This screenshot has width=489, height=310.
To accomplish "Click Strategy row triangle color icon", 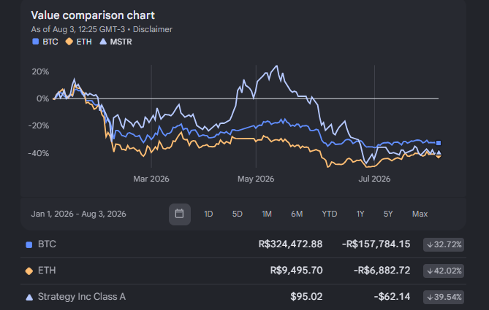I will coord(29,298).
